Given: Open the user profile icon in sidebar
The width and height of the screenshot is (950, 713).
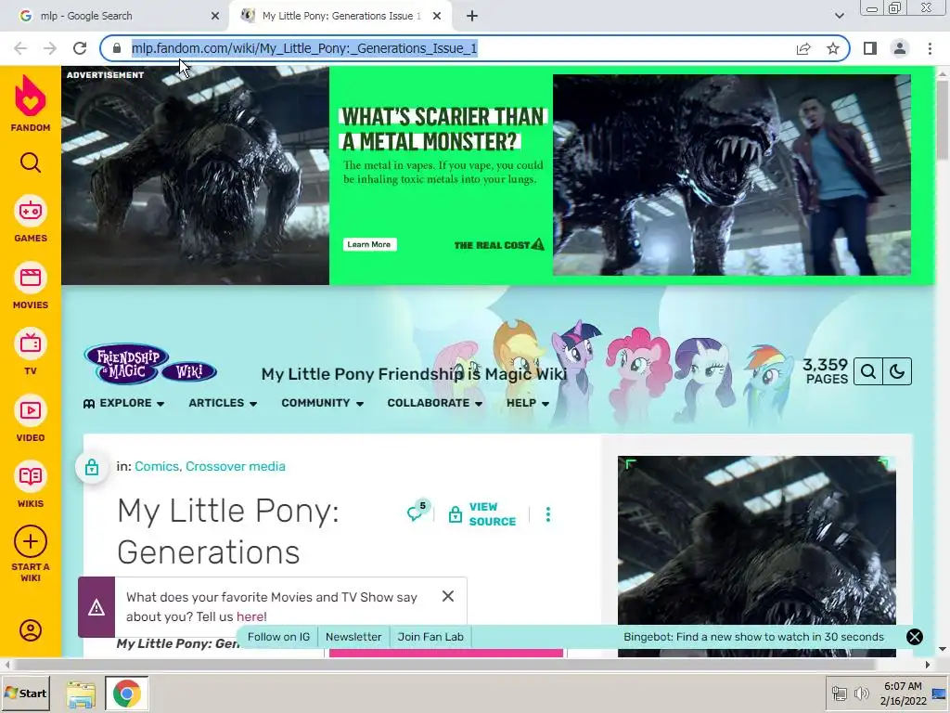Looking at the screenshot, I should click(x=31, y=630).
